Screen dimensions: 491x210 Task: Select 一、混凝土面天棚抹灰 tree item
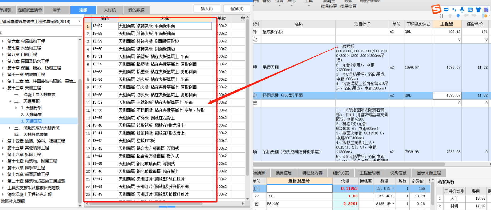tap(35, 94)
